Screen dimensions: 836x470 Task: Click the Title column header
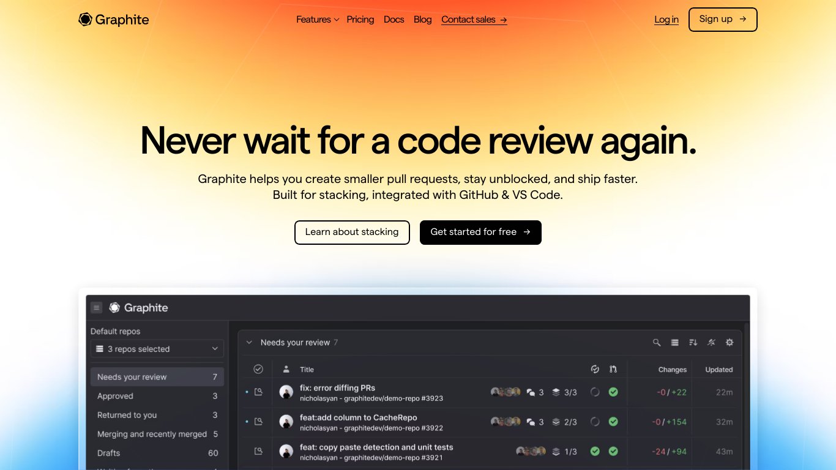point(307,370)
